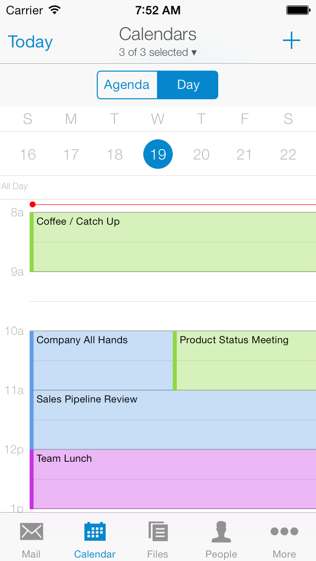Switch to Agenda view
316x561 pixels.
click(x=127, y=85)
